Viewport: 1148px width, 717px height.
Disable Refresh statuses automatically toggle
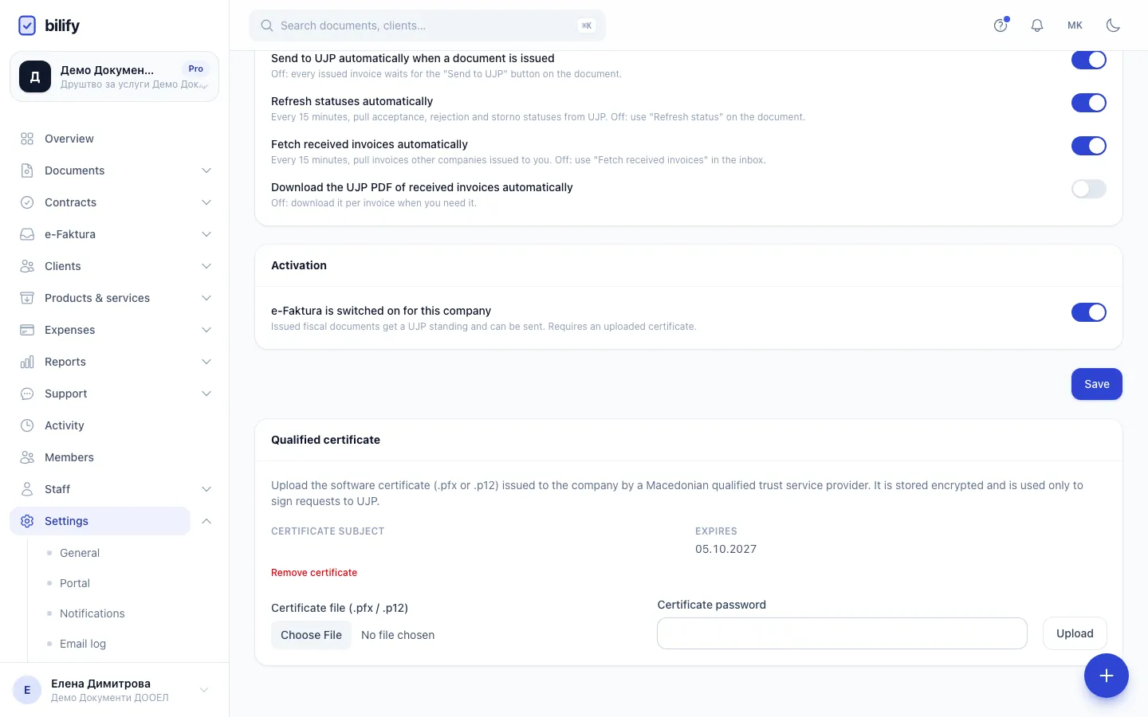1089,103
